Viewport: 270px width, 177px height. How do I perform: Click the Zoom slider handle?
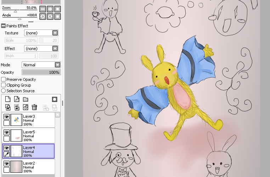[x=15, y=11]
